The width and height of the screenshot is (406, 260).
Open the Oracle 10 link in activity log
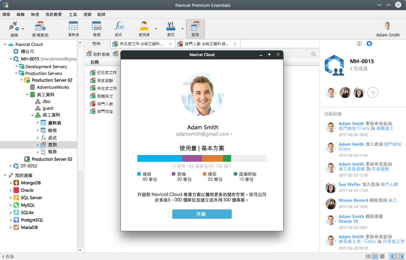pyautogui.click(x=348, y=221)
